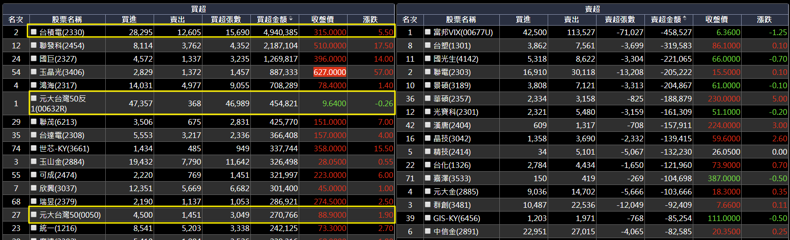Screen dimensions: 790x240
Task: Enable the checkbox beside 鴻海(2317)
Action: 34,85
